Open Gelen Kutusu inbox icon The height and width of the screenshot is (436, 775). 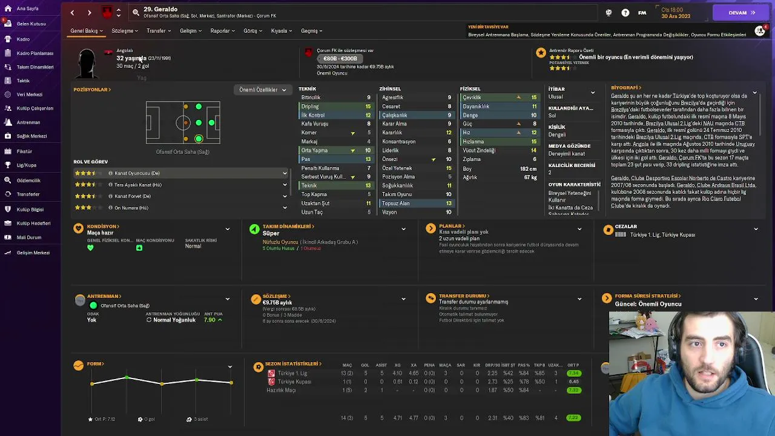click(7, 24)
